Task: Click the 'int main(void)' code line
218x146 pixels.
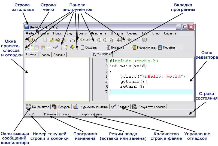Action: pos(128,66)
